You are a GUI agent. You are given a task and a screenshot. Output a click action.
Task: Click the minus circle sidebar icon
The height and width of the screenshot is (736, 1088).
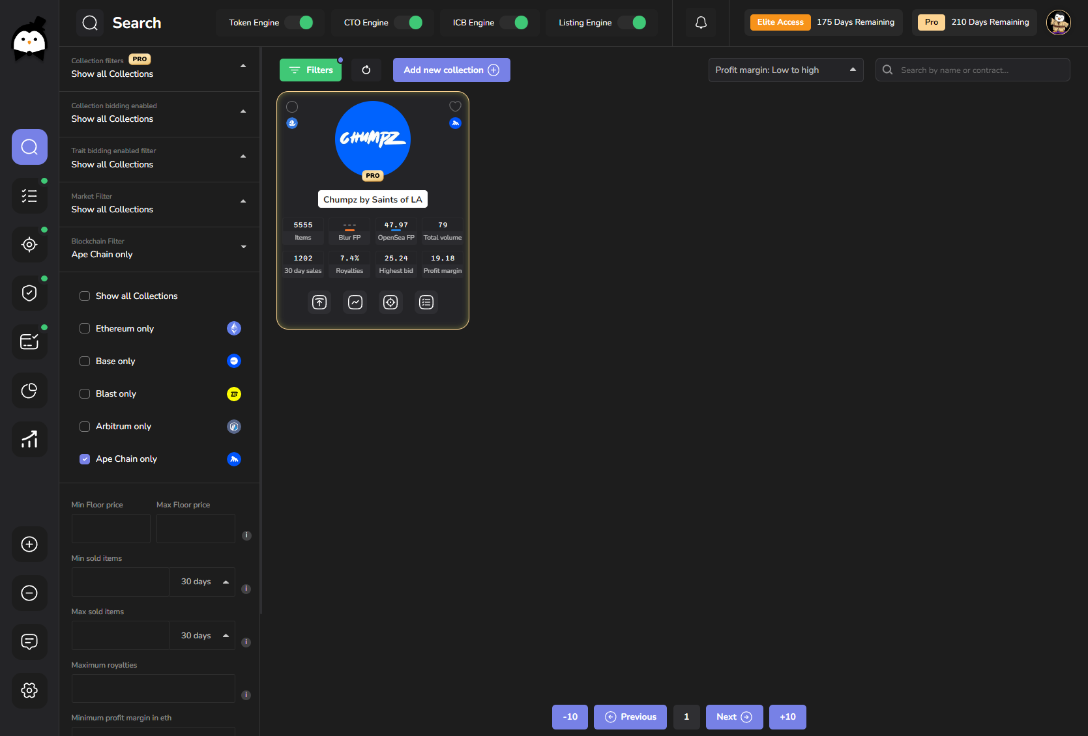point(29,593)
